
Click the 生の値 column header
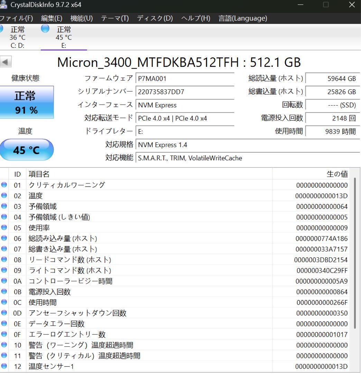pos(311,174)
